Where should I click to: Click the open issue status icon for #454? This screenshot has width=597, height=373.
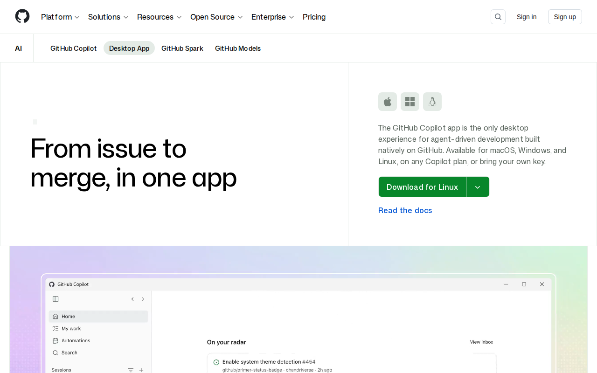click(216, 362)
